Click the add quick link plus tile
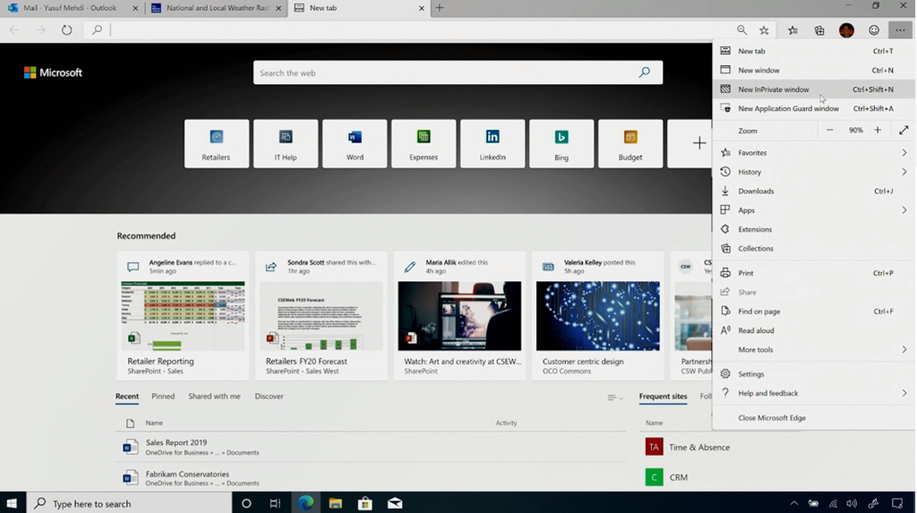917x513 pixels. (x=698, y=143)
